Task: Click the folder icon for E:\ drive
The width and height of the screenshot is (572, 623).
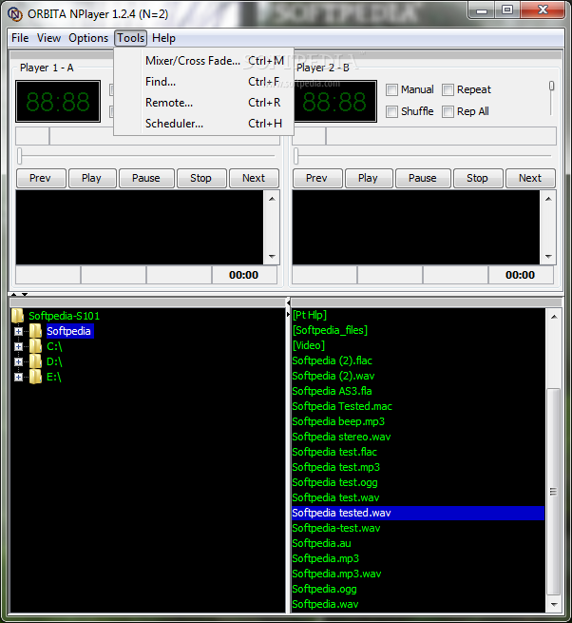Action: click(36, 377)
